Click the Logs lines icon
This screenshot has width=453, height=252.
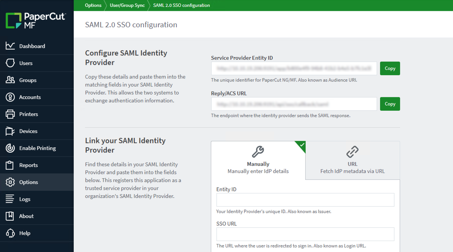[x=10, y=199]
